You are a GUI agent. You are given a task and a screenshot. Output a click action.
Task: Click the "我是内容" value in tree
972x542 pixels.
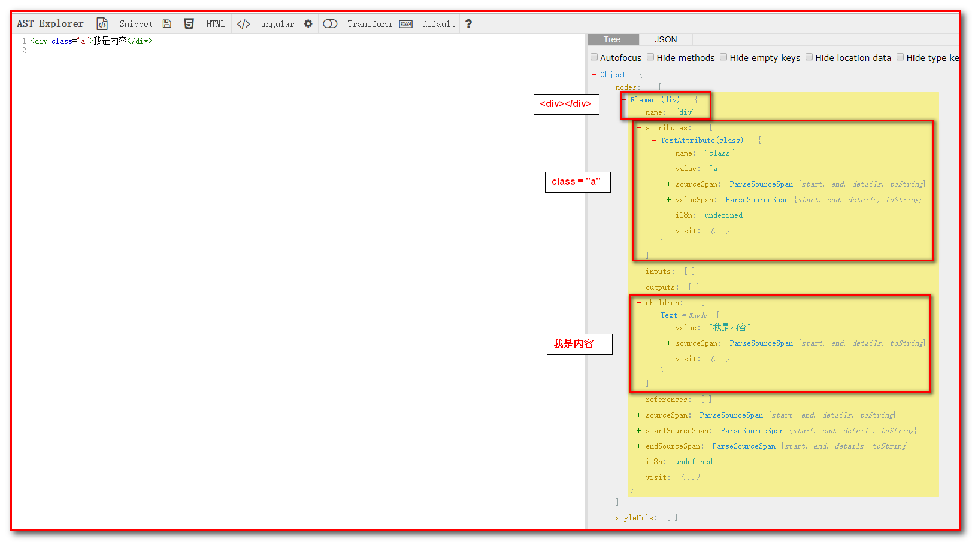[x=729, y=328]
